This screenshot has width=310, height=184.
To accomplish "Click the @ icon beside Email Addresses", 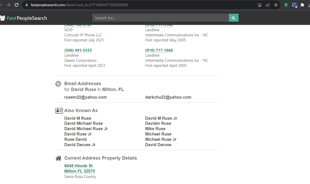I will 58,84.
